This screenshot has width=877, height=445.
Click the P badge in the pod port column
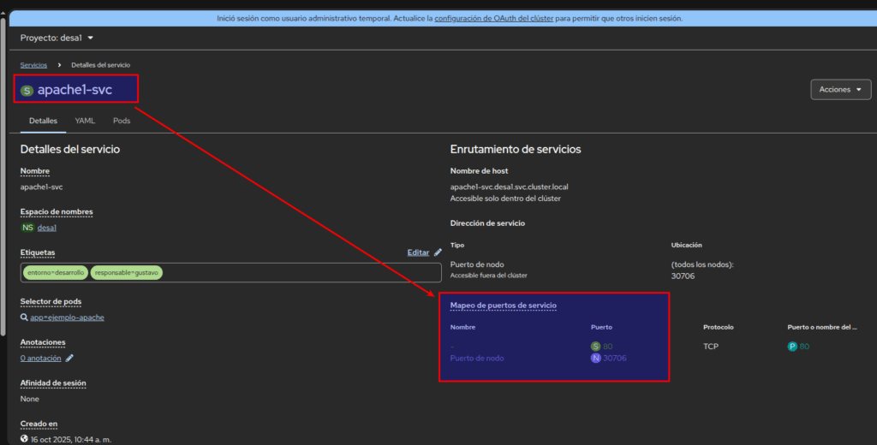coord(792,346)
